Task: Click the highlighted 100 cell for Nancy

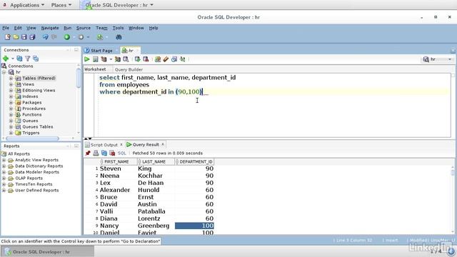Action: pos(194,226)
